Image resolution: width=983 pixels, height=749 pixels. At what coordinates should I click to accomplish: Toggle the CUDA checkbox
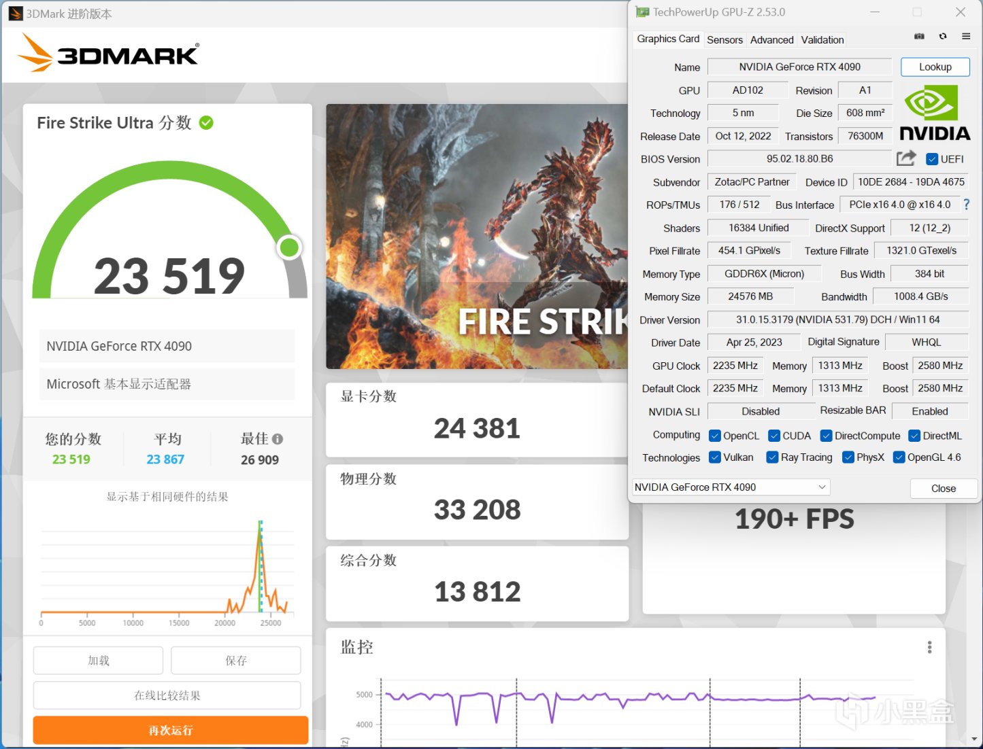774,436
